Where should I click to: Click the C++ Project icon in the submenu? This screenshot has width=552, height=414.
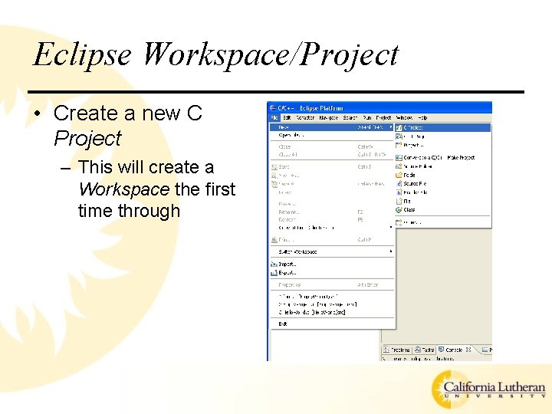point(399,136)
